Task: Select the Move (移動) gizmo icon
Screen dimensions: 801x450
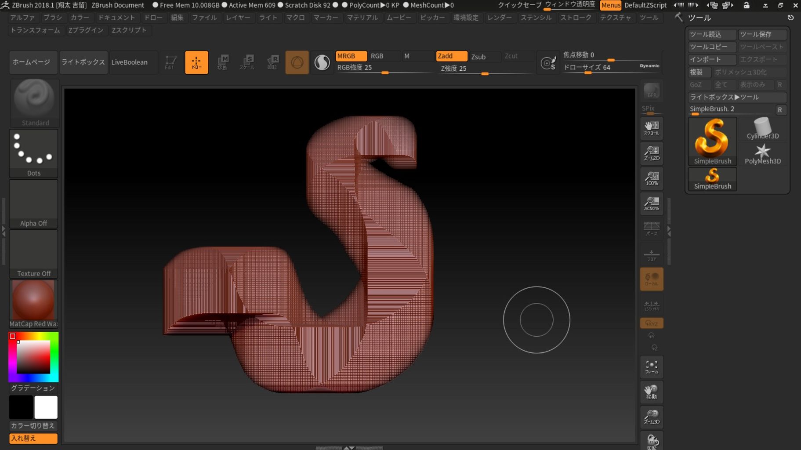Action: tap(223, 62)
